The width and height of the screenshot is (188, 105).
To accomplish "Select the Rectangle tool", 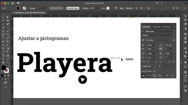I will [3, 31].
